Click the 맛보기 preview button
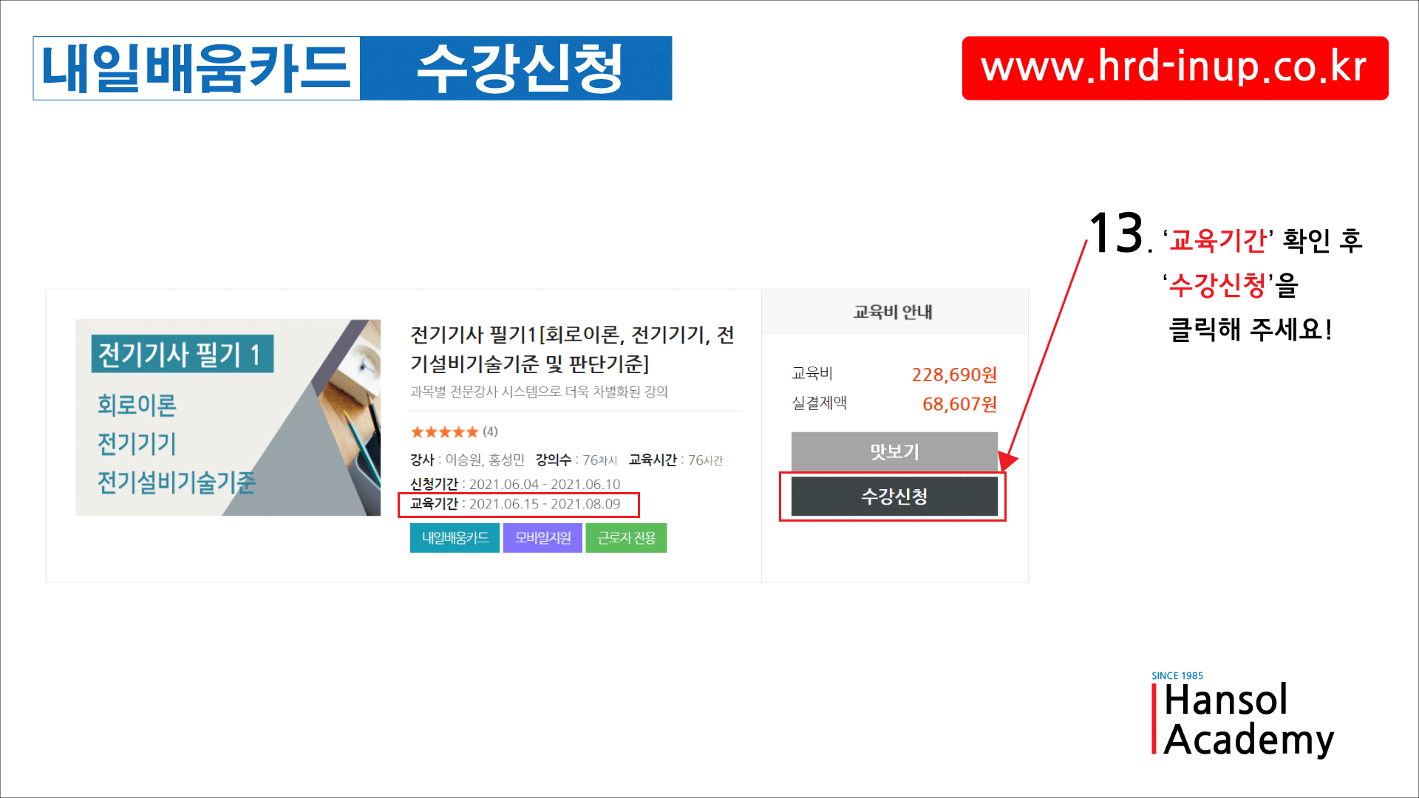 894,451
